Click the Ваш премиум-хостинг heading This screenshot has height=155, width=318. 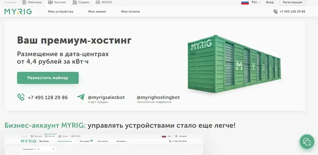pos(74,40)
